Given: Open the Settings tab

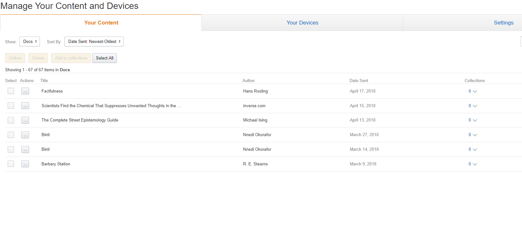Looking at the screenshot, I should coord(503,23).
